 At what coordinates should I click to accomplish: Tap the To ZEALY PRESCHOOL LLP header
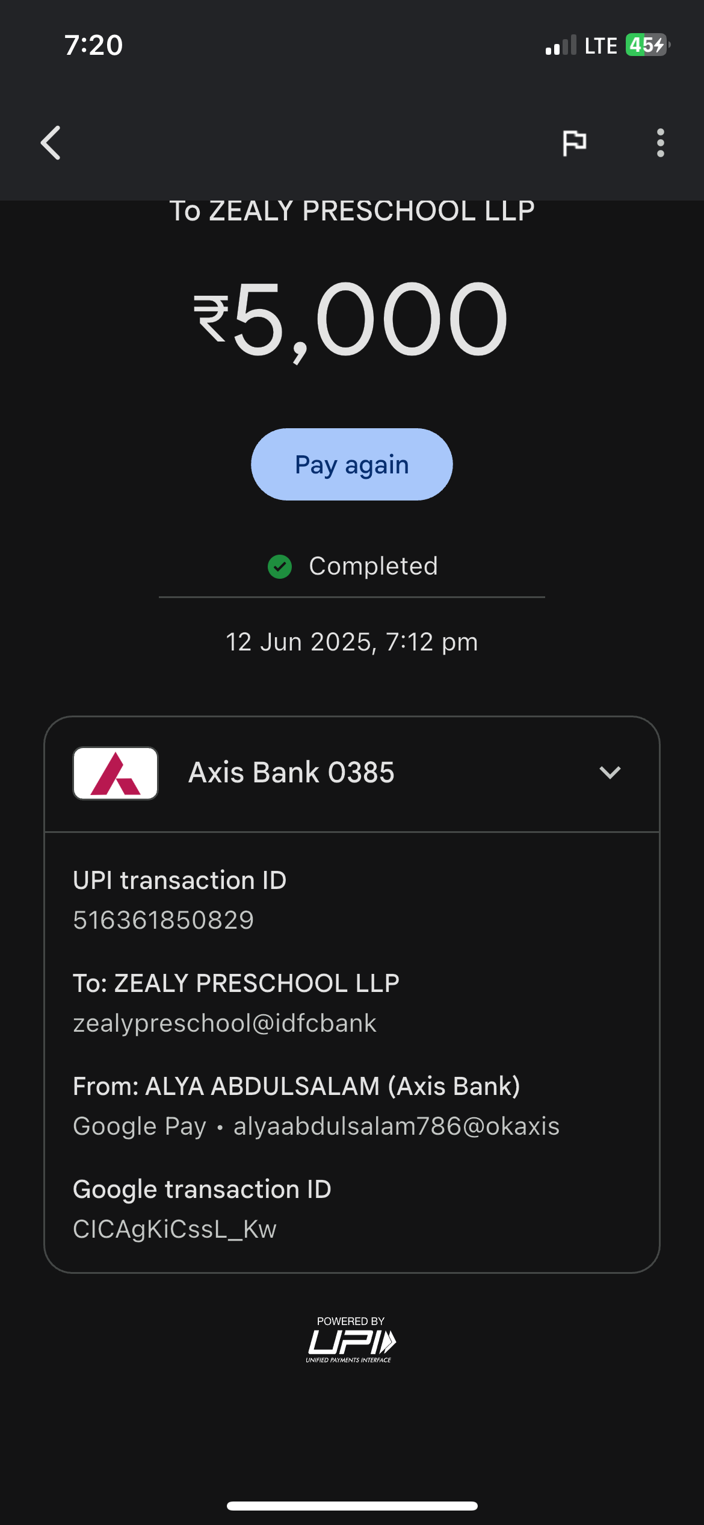coord(352,211)
